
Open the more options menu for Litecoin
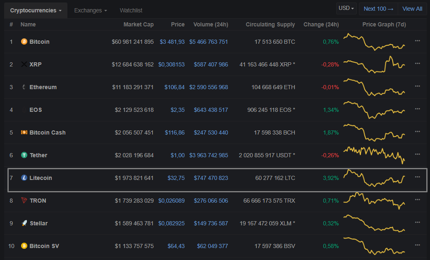(417, 177)
